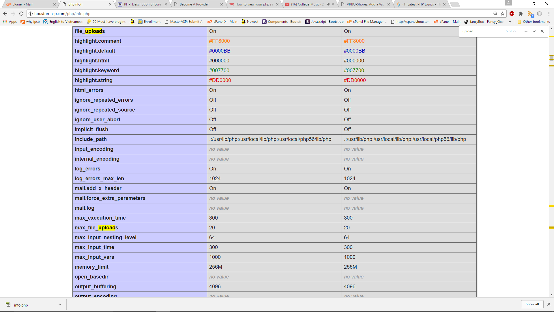554x312 pixels.
Task: Bookmark this page with the star icon
Action: (503, 14)
